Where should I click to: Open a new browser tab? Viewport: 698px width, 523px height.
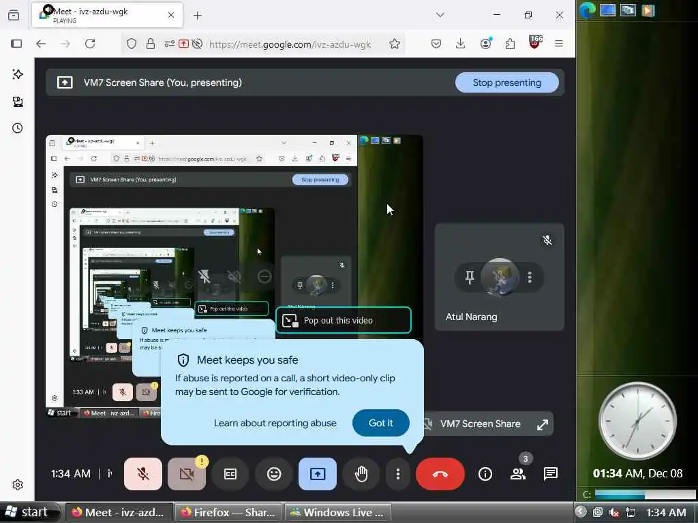198,16
